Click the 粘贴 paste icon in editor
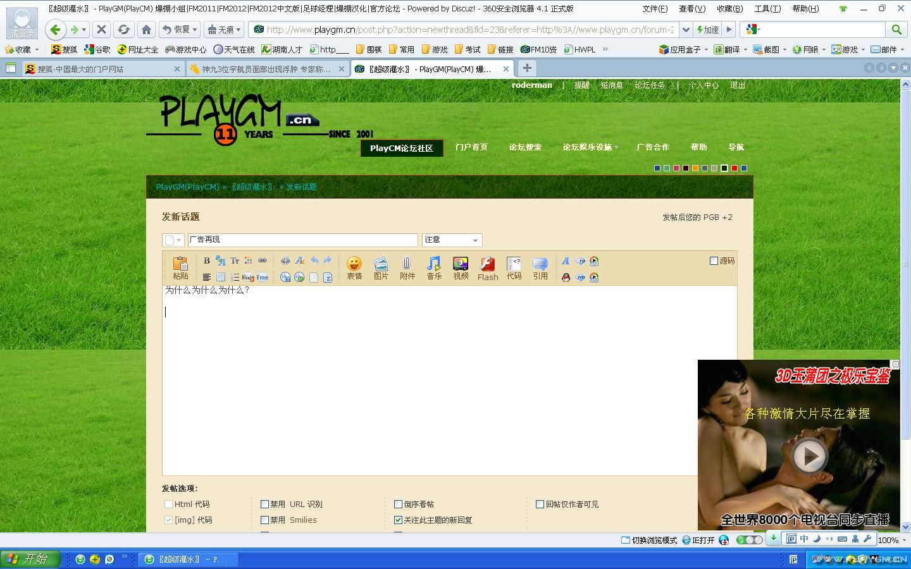The image size is (911, 569). 180,267
